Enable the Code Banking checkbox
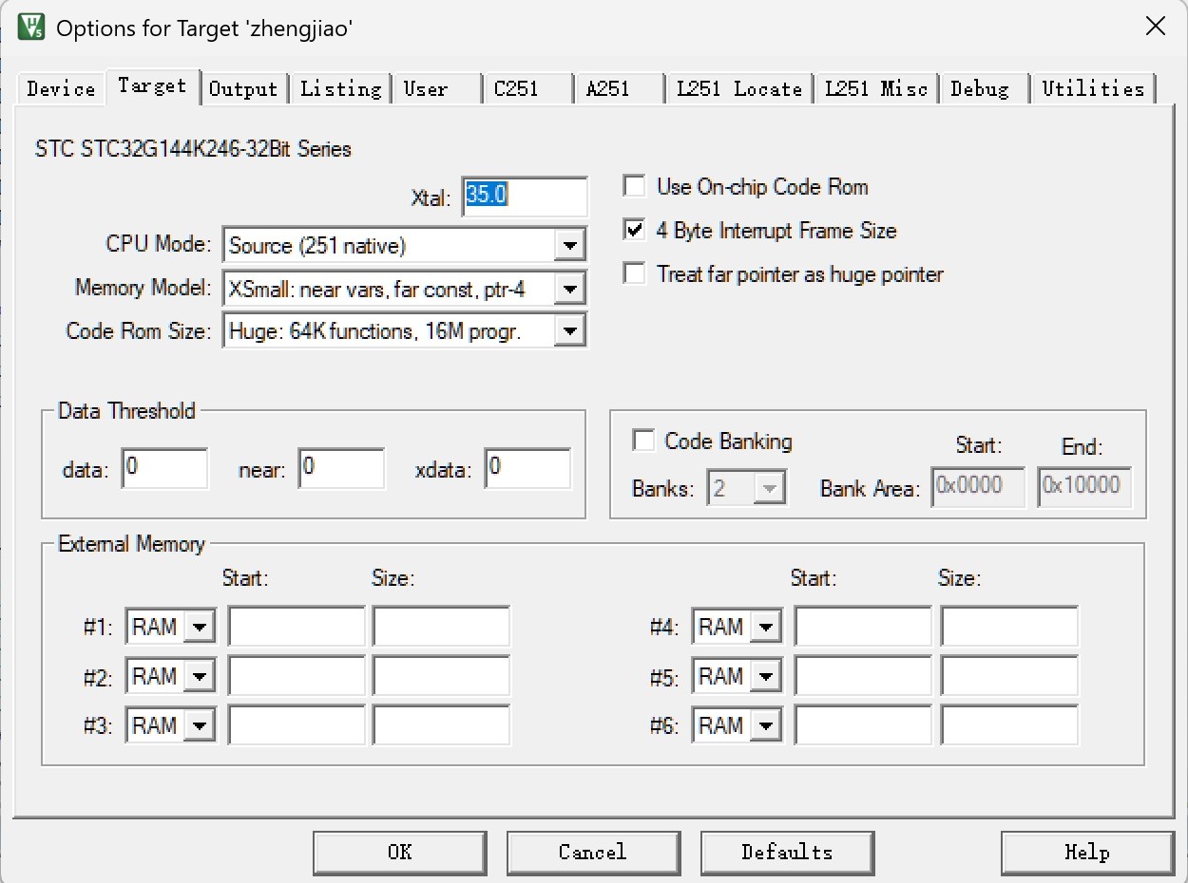Viewport: 1188px width, 883px height. click(643, 441)
